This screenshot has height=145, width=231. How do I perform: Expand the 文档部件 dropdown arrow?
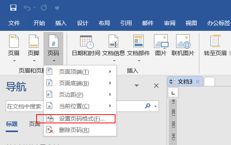point(139,61)
